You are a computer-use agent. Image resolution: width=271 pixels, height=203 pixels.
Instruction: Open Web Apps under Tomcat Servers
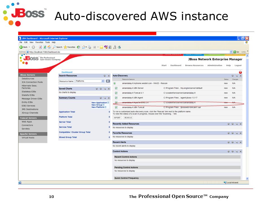(x=27, y=122)
